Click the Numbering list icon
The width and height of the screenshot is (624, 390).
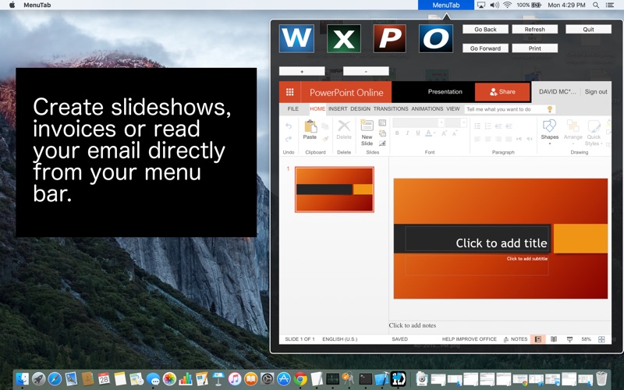488,126
